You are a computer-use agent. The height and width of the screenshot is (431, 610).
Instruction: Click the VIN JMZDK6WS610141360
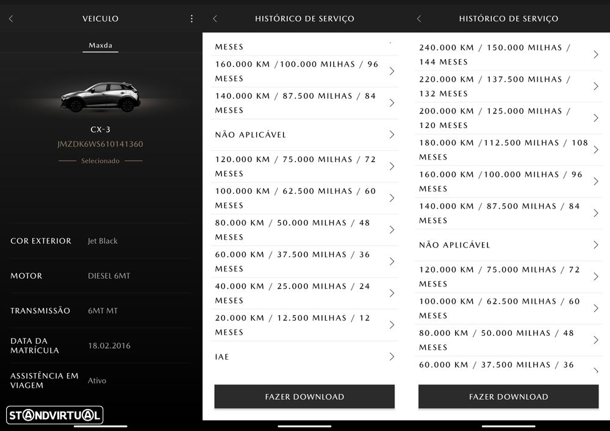pyautogui.click(x=100, y=144)
